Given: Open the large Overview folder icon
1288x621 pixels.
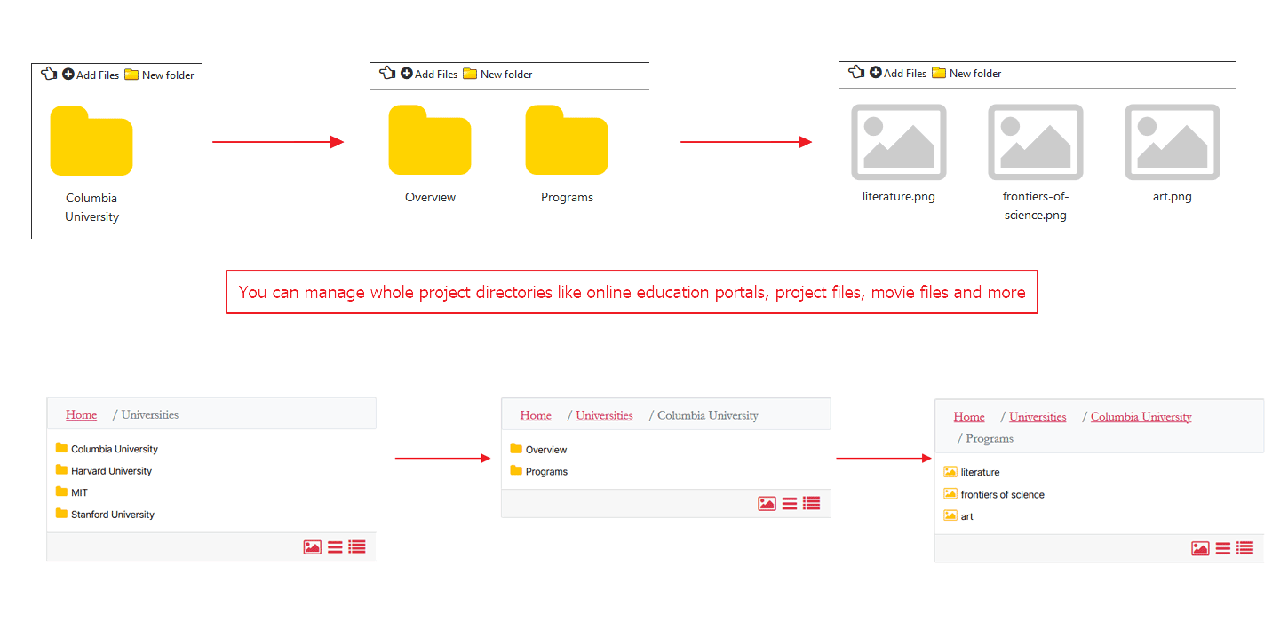Looking at the screenshot, I should pyautogui.click(x=430, y=139).
